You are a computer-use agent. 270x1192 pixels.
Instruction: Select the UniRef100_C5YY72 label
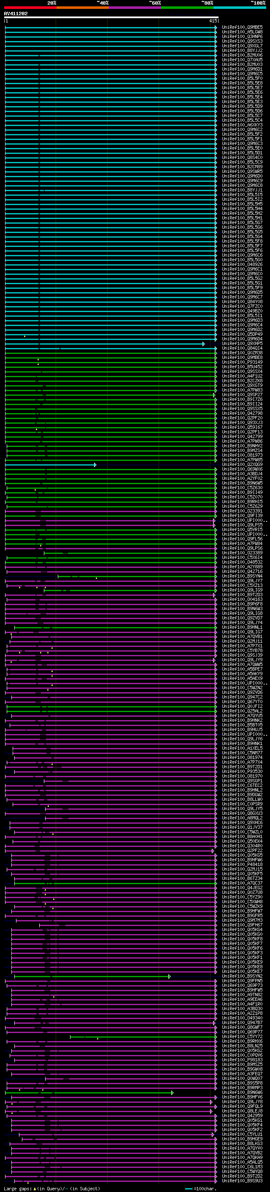point(242,1036)
